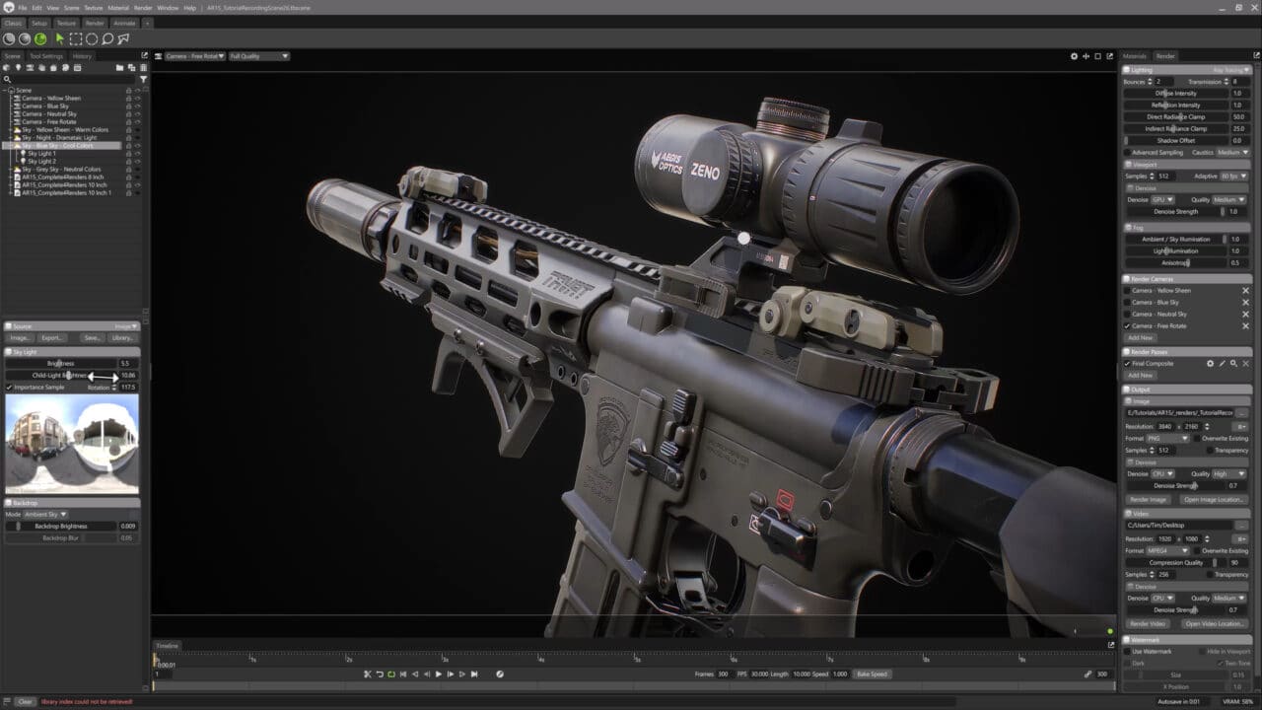Click the pencil icon for Final Composite

tap(1222, 364)
